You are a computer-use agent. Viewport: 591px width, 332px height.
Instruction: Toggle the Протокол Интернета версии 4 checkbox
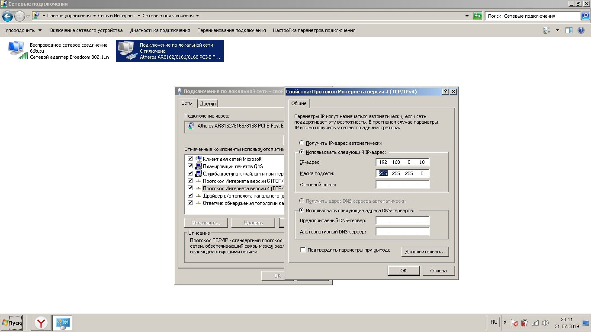coord(190,188)
